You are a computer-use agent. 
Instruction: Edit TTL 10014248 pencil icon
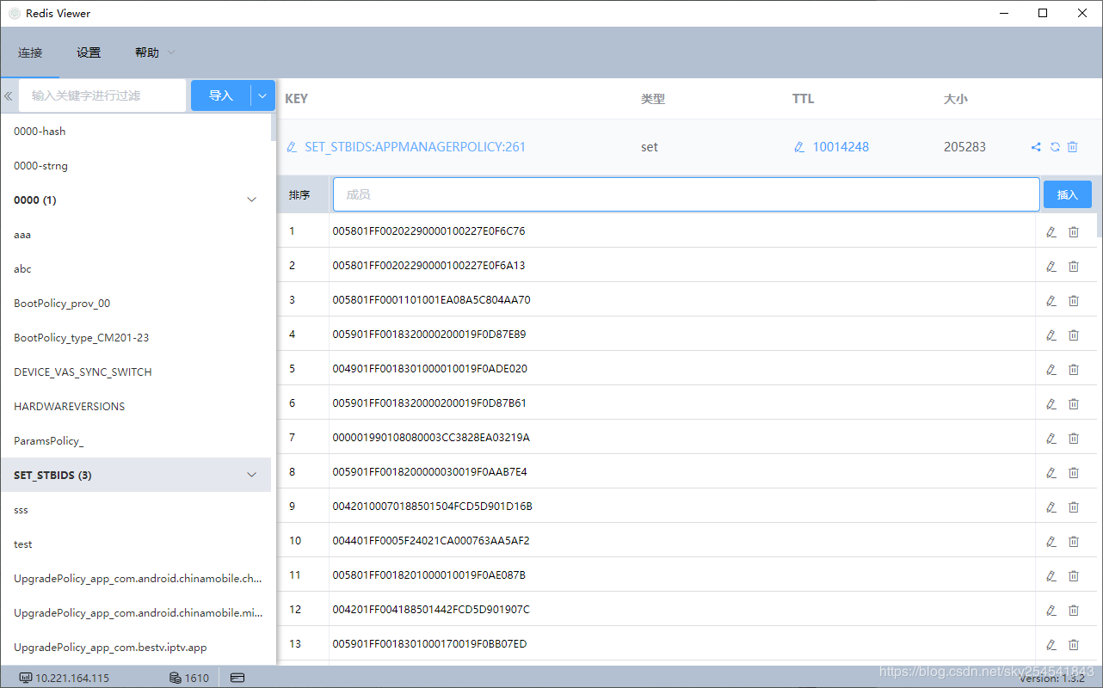click(x=800, y=147)
